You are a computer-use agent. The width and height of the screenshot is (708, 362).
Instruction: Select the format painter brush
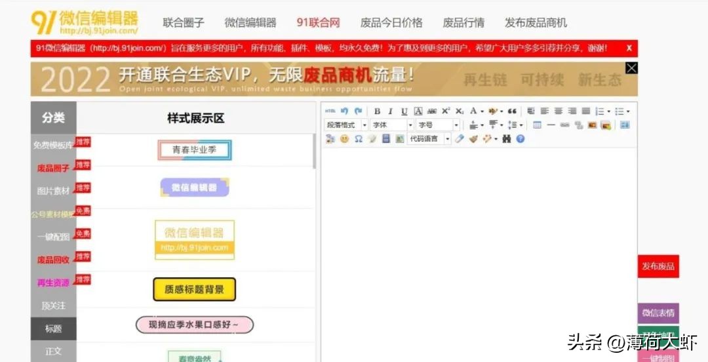pos(473,139)
